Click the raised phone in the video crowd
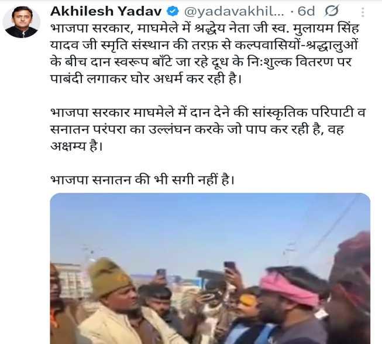The width and height of the screenshot is (382, 344). [229, 267]
